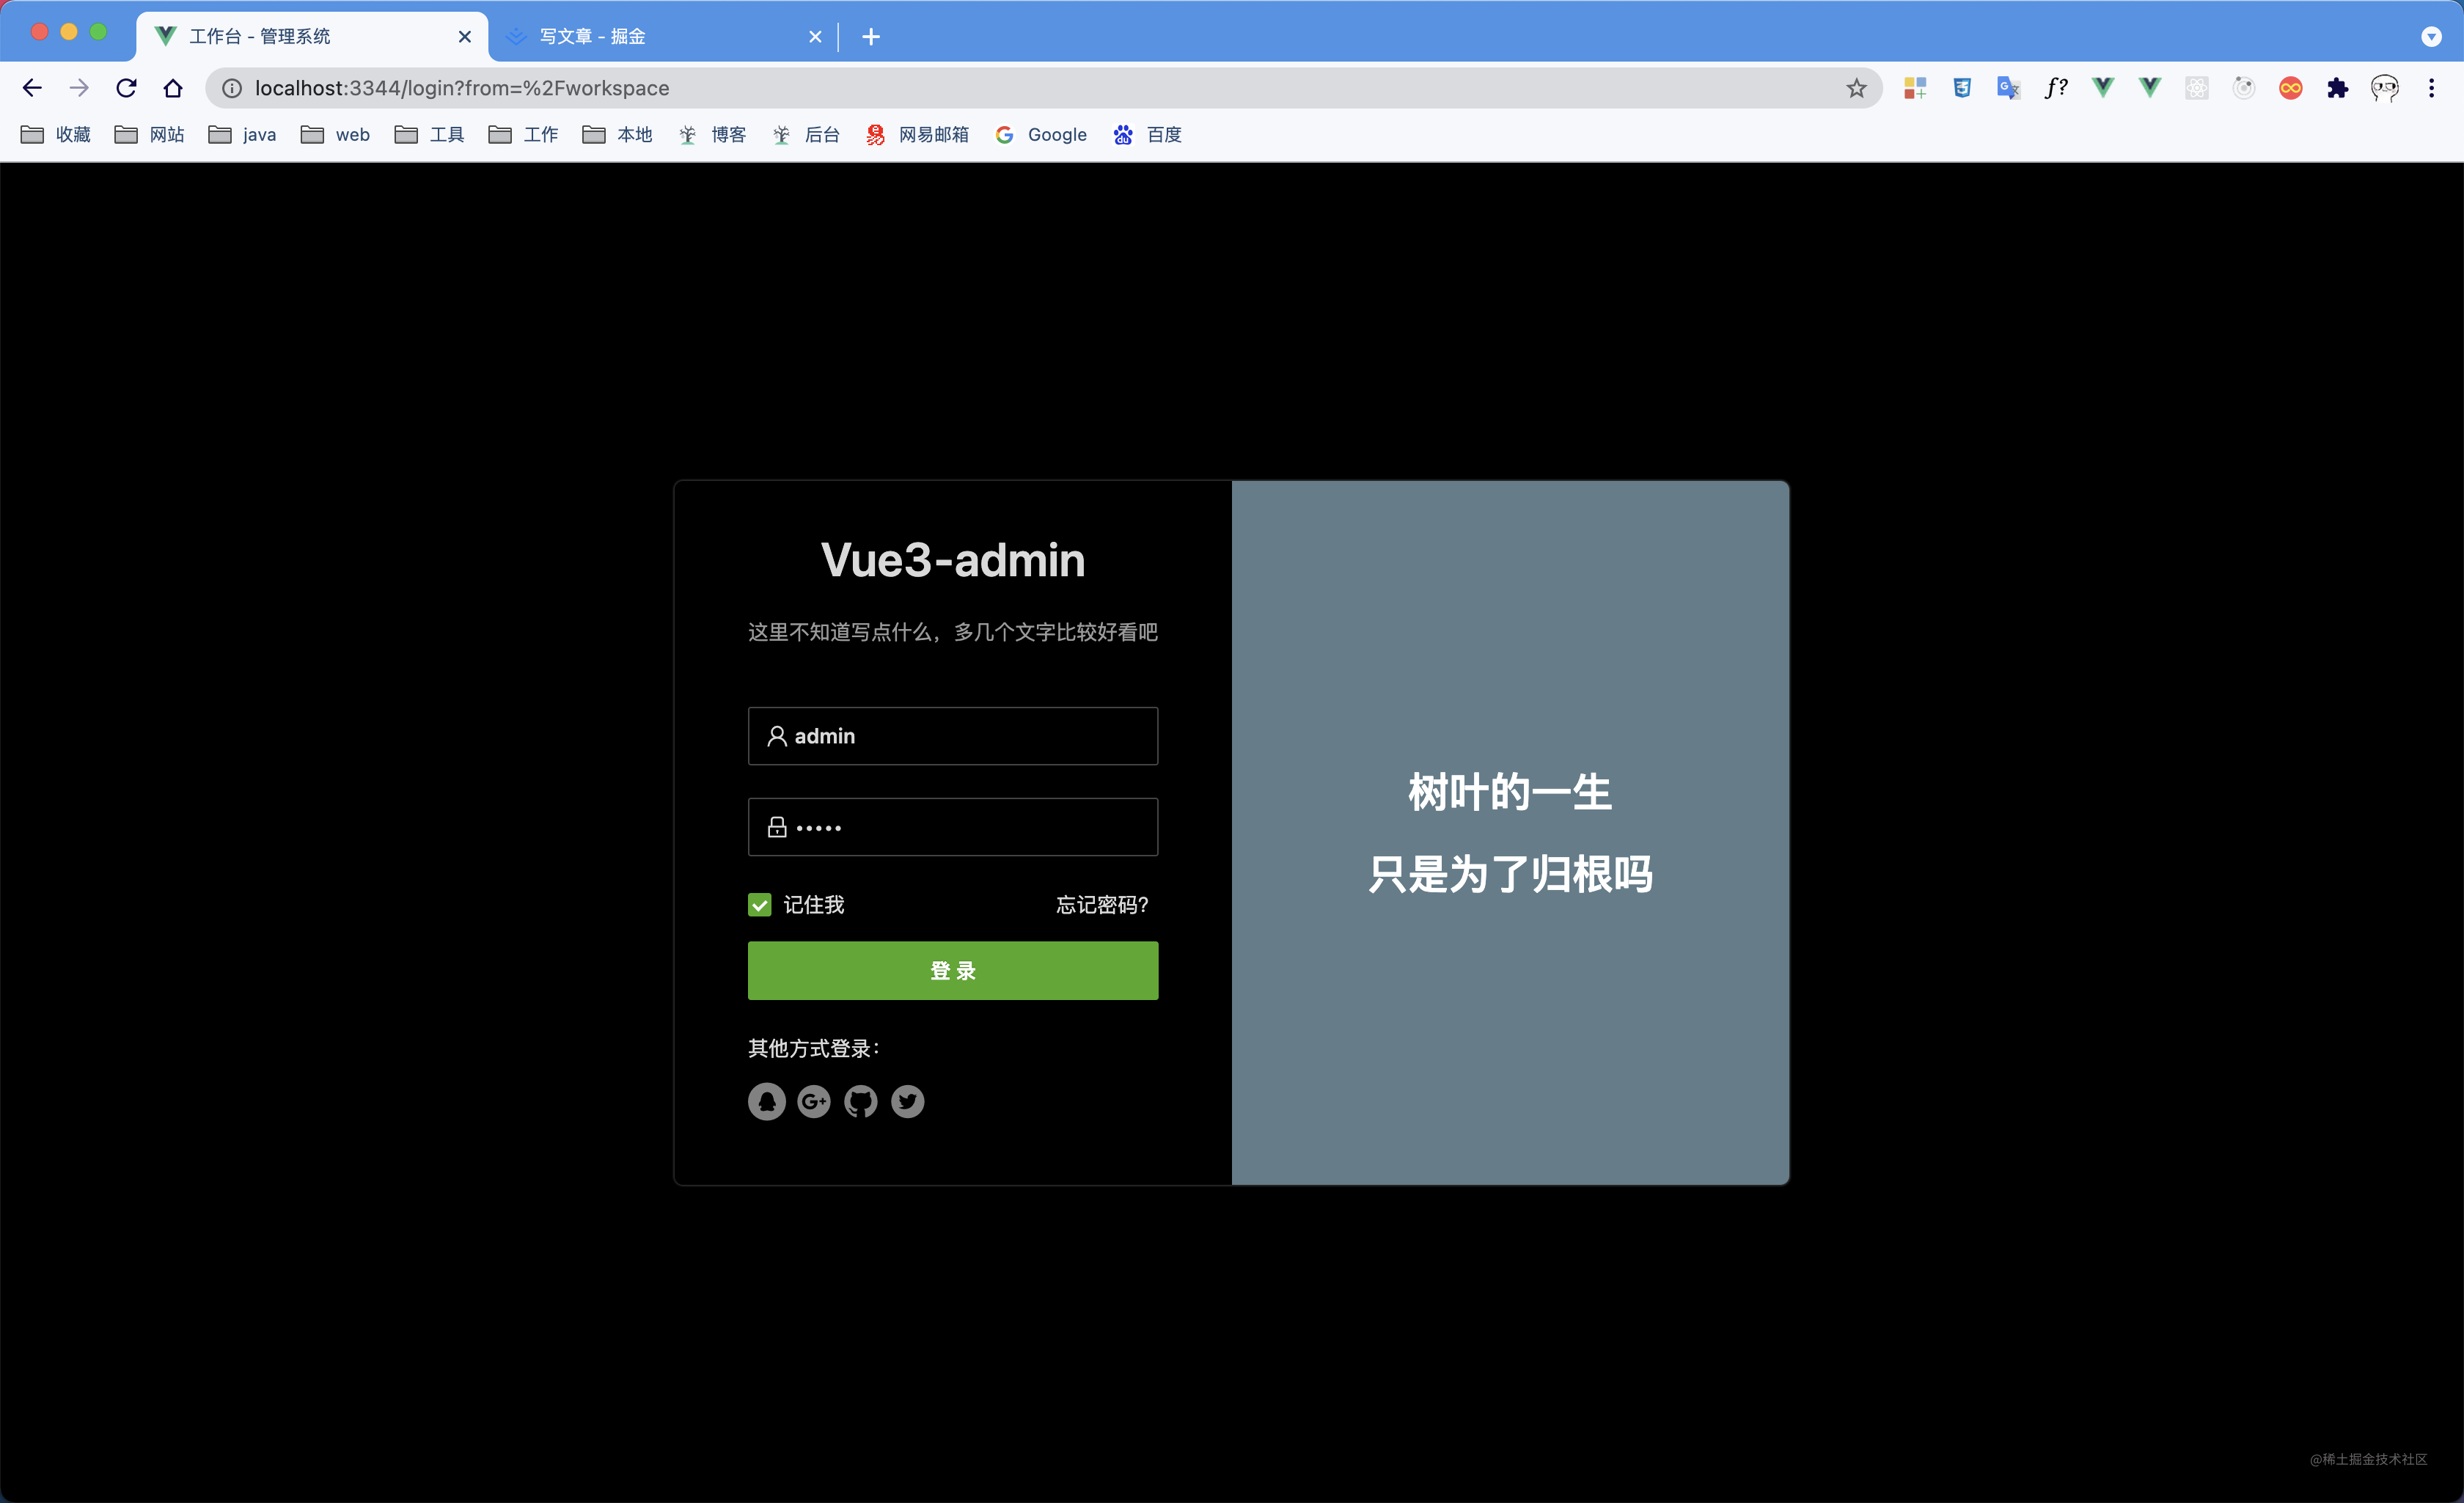
Task: Open GitHub login option
Action: click(860, 1101)
